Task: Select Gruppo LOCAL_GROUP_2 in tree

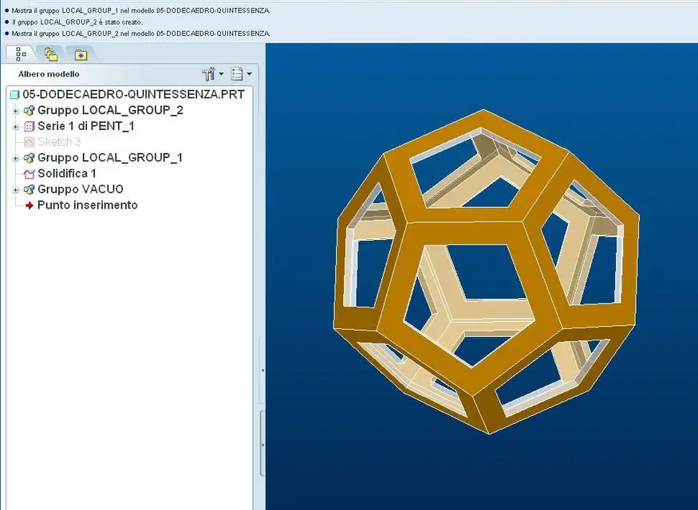Action: (110, 110)
